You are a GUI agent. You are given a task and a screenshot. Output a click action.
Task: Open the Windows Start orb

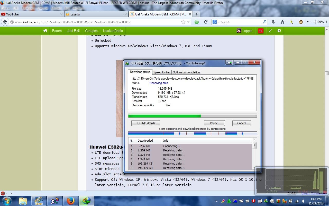[6, 201]
